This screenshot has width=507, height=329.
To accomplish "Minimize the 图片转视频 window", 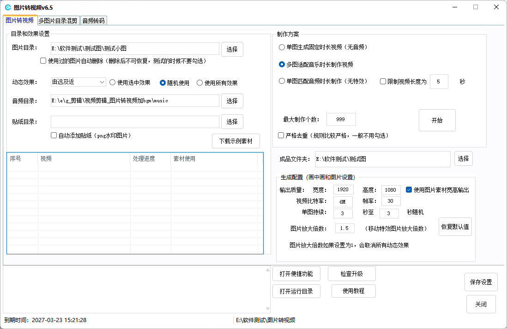I will coord(455,7).
